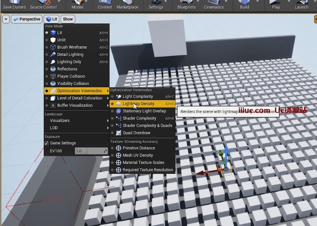Click the Show button in viewport toolbar
Screen dimensions: 317x226
(68, 19)
